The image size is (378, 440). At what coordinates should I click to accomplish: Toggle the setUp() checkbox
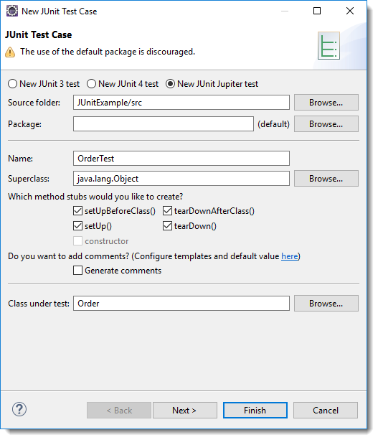coord(77,226)
